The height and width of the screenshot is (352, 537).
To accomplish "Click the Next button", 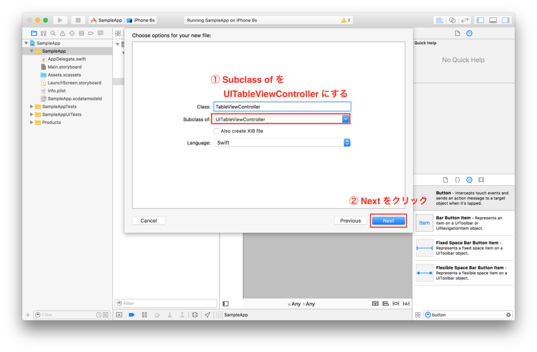I will pyautogui.click(x=389, y=221).
